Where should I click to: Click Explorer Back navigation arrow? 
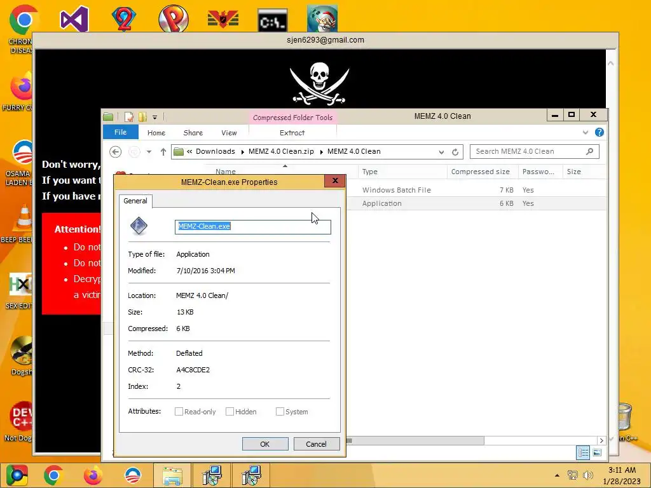(x=116, y=152)
